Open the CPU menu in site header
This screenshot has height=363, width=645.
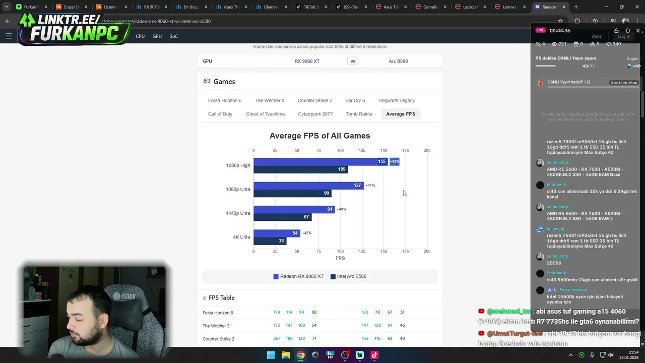pos(140,36)
